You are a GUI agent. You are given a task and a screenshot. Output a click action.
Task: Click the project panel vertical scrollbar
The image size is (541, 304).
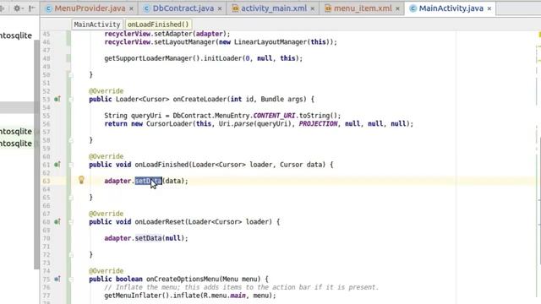36,155
